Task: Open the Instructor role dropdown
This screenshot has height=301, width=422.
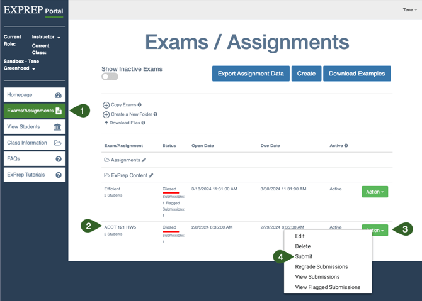Action: tap(46, 37)
